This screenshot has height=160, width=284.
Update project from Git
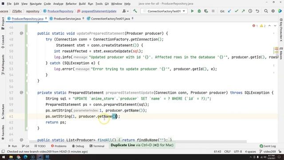[x=229, y=11]
